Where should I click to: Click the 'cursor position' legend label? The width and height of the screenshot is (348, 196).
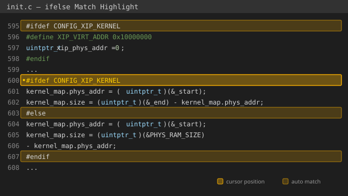tap(245, 181)
